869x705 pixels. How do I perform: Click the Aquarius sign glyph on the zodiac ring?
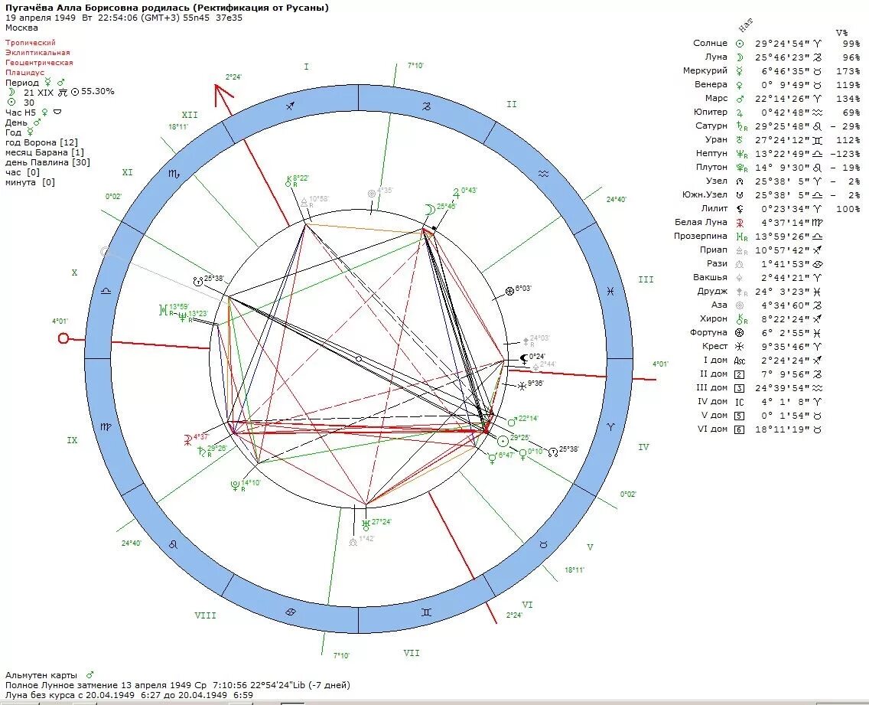(543, 175)
